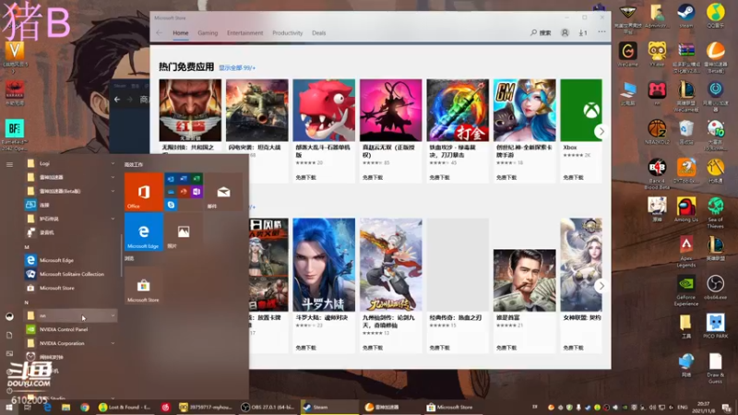The height and width of the screenshot is (415, 738).
Task: Open the WeGame desktop shortcut
Action: [628, 54]
